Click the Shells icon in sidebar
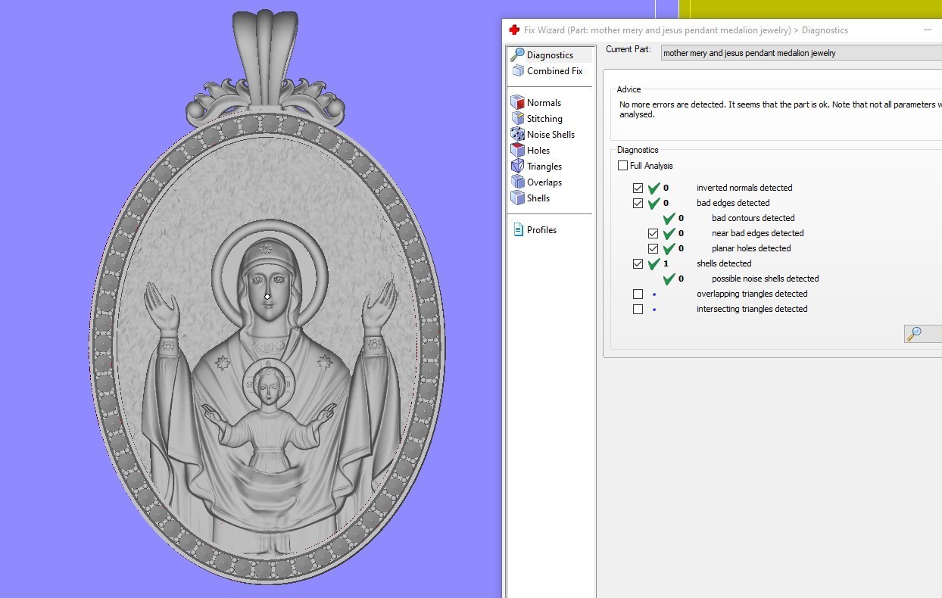This screenshot has height=598, width=942. pos(518,198)
